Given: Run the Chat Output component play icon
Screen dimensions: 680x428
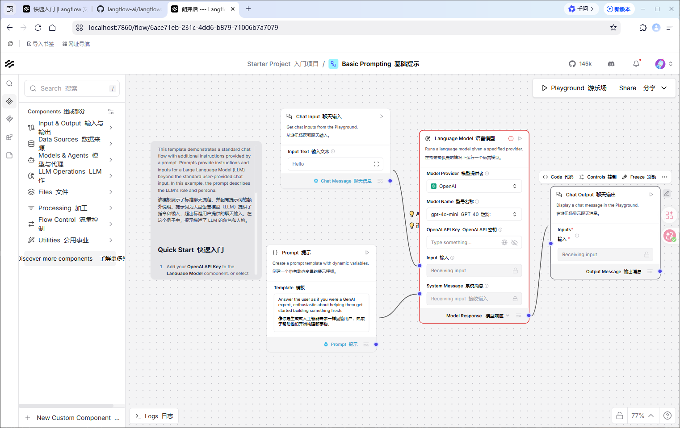Looking at the screenshot, I should click(x=651, y=195).
